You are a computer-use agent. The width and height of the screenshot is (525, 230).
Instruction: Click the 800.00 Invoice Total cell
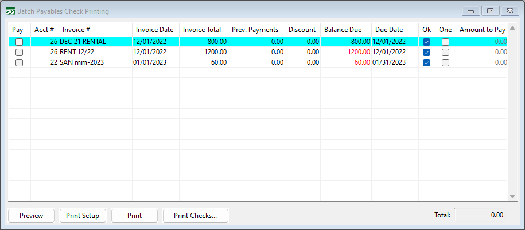pyautogui.click(x=204, y=42)
